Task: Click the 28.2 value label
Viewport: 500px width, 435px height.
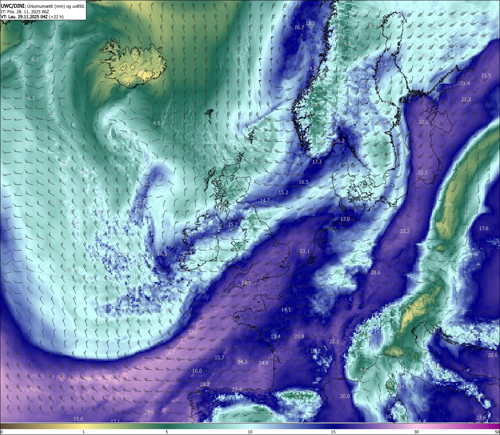Action: click(170, 353)
